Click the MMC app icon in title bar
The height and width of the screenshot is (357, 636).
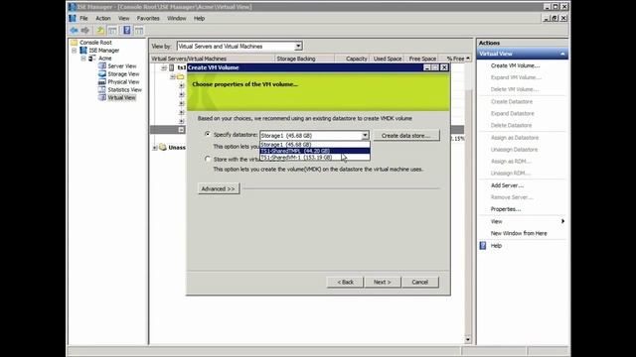[x=73, y=7]
